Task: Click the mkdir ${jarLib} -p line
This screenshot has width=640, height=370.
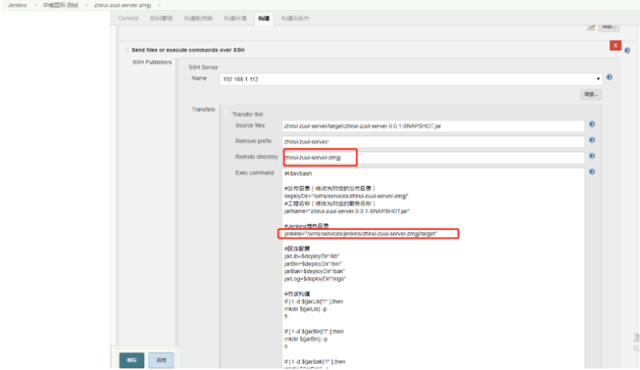Action: (x=305, y=309)
